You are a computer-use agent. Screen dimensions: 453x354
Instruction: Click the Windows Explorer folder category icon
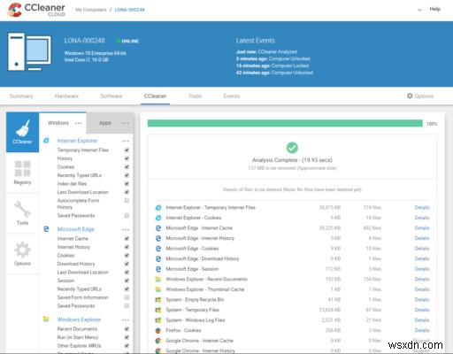coord(46,319)
